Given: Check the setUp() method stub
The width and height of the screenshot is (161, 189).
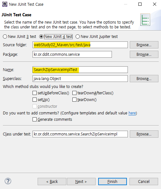Looking at the screenshot, I should click(x=35, y=100).
